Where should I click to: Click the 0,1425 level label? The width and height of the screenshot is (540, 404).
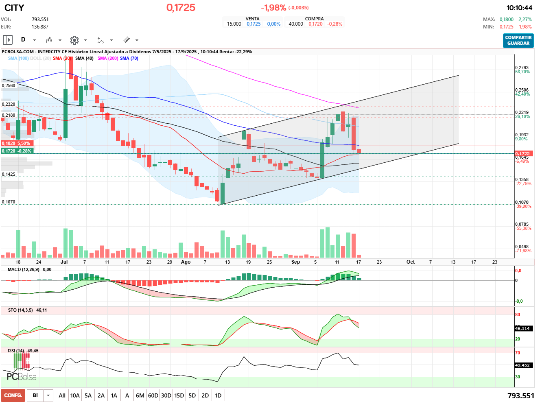tap(9, 174)
